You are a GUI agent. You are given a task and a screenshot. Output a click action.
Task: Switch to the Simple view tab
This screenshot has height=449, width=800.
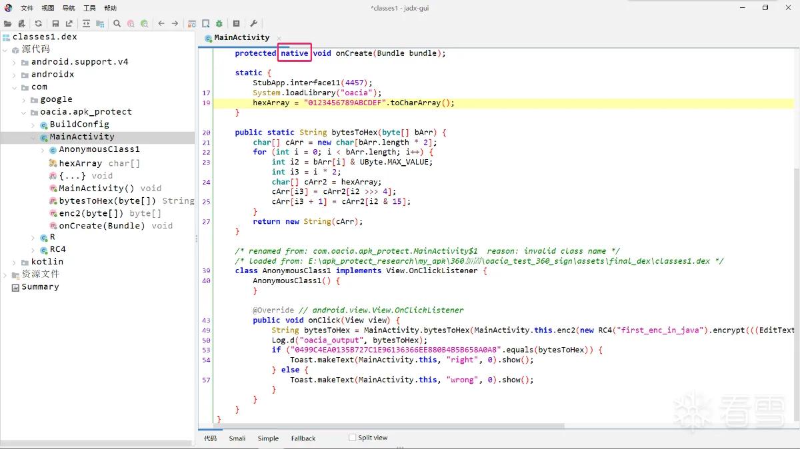268,438
